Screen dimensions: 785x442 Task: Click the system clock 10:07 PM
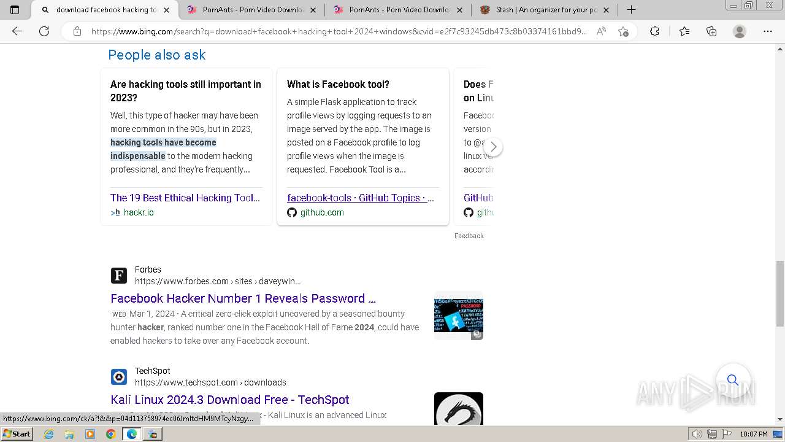(x=754, y=434)
